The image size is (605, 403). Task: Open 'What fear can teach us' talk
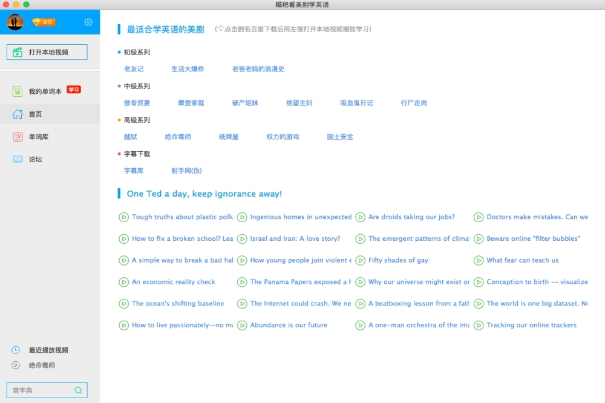click(x=522, y=261)
